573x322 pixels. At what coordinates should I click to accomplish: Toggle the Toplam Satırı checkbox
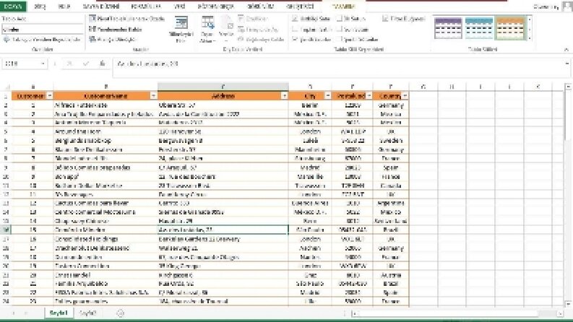point(295,29)
